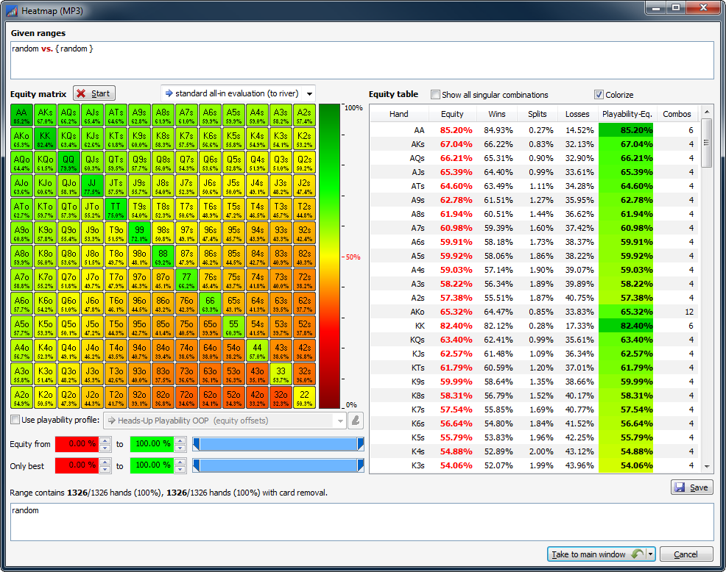Select the 55 cell in equity matrix
Viewport: 726px width, 572px height.
233,327
